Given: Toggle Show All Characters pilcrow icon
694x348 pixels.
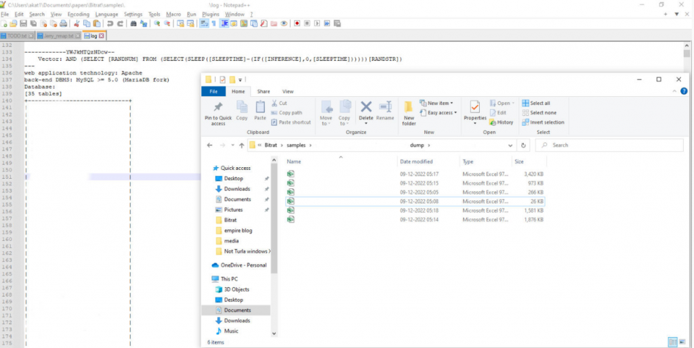Looking at the screenshot, I should coord(213,24).
